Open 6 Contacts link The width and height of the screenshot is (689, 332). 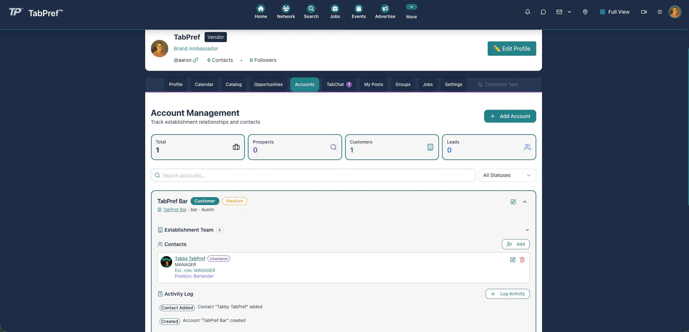pyautogui.click(x=220, y=60)
